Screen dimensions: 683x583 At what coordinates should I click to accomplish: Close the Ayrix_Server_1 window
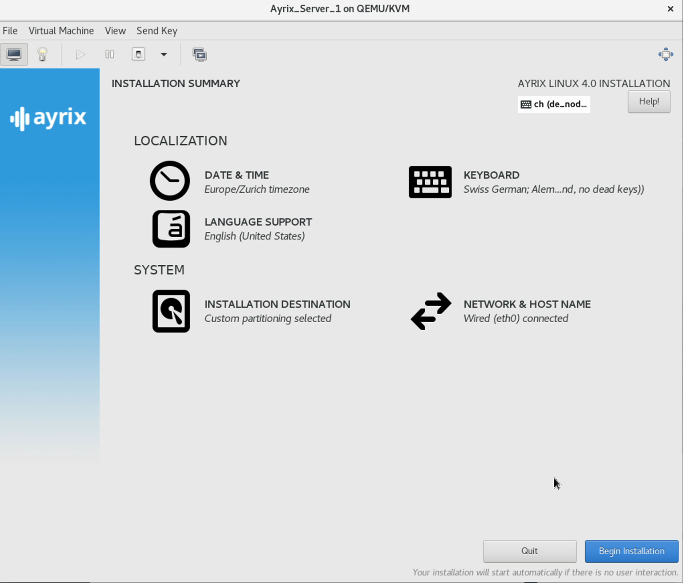671,9
